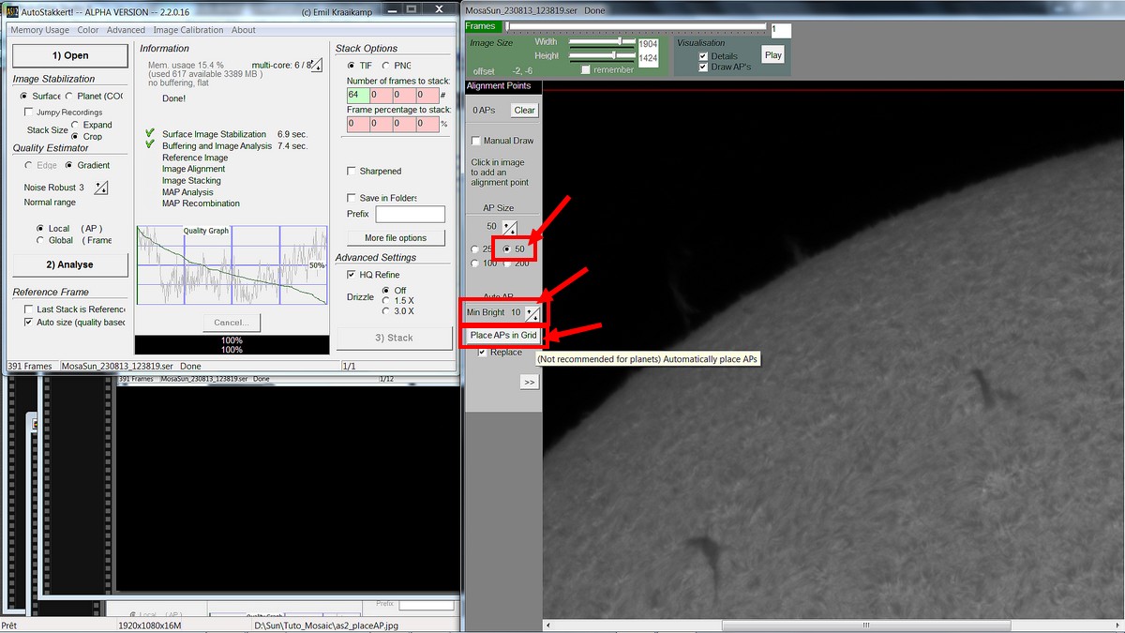This screenshot has height=633, width=1125.
Task: Open the Advanced menu
Action: click(x=126, y=30)
